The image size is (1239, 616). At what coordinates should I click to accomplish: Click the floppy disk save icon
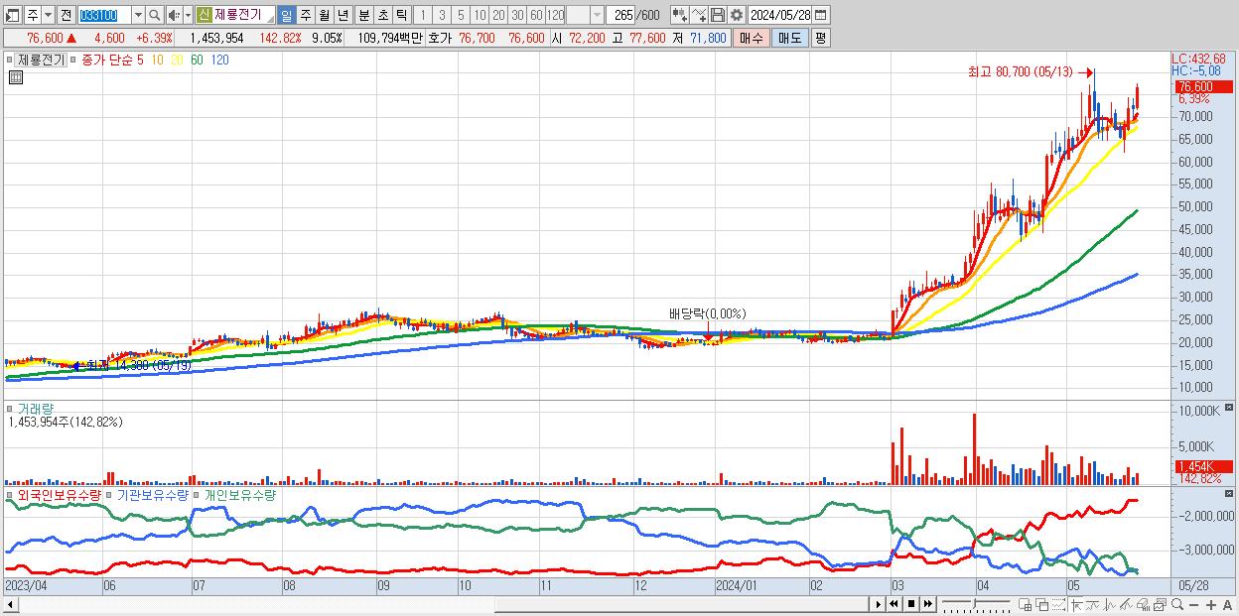point(718,15)
